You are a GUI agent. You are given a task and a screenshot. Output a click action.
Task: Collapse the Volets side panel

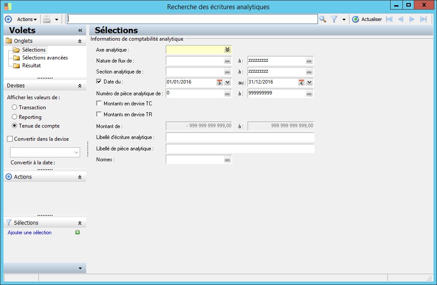(80, 30)
